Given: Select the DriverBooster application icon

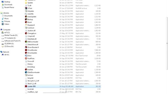Looking at the screenshot, I should (x=26, y=50).
